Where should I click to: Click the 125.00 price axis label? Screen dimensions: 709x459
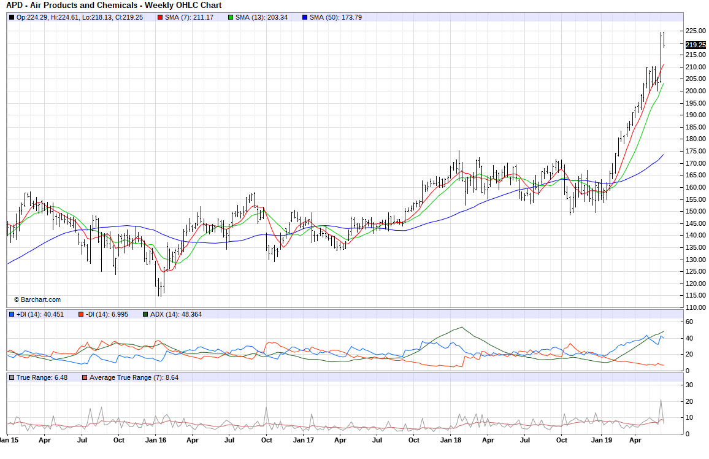pyautogui.click(x=696, y=271)
